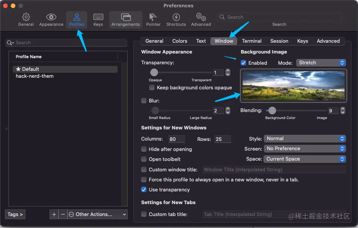Image resolution: width=358 pixels, height=228 pixels.
Task: Click the Transparency value stepper
Action: 228,72
